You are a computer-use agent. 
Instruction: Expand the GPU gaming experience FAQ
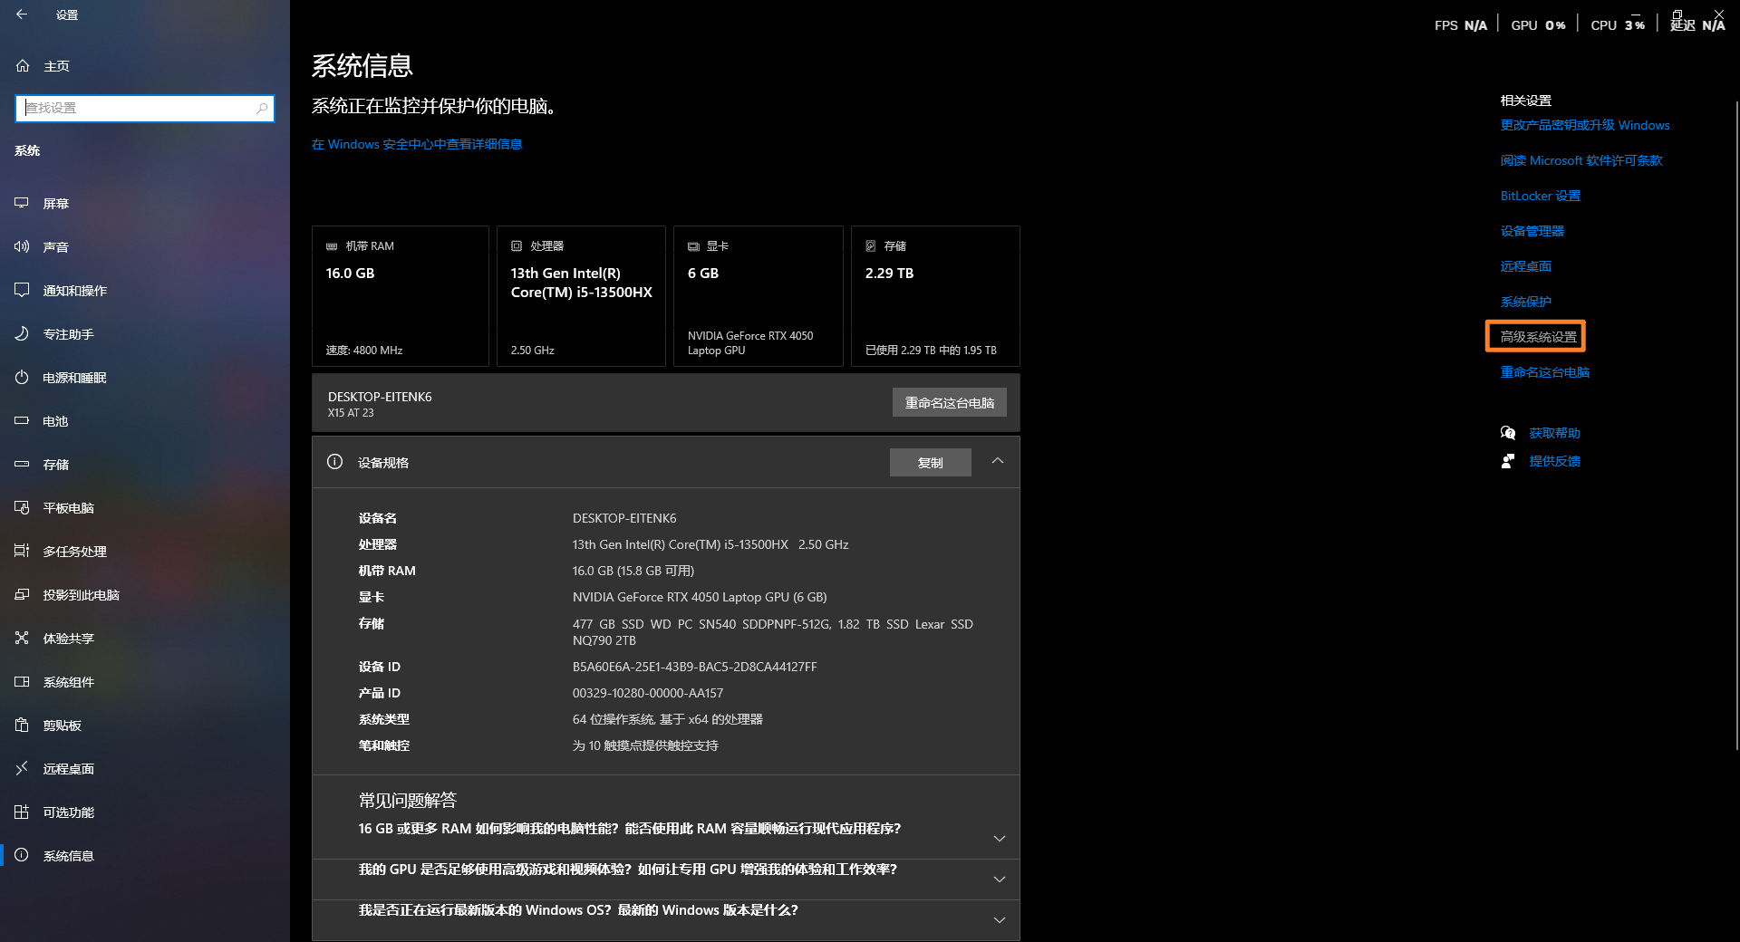[x=1000, y=880]
